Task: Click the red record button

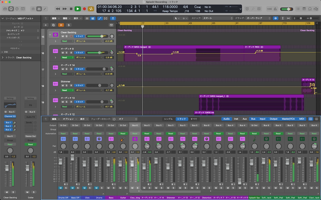Action: click(84, 9)
